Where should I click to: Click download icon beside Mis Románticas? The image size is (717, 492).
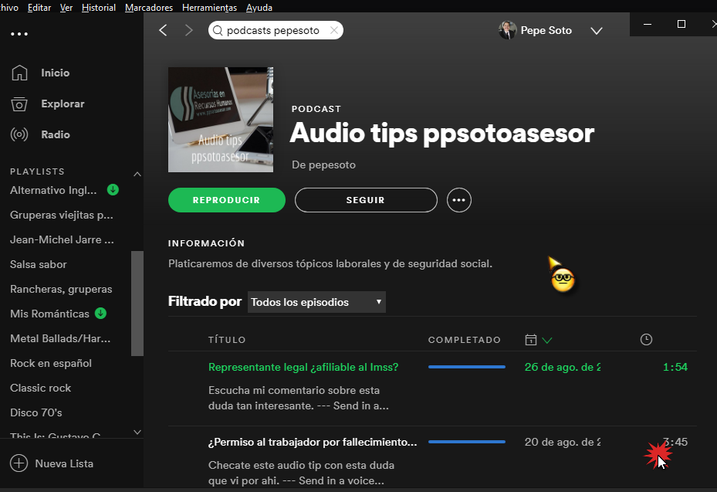tap(100, 313)
